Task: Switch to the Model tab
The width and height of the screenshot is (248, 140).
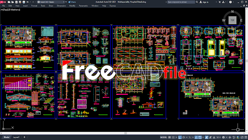Action: click(x=7, y=137)
